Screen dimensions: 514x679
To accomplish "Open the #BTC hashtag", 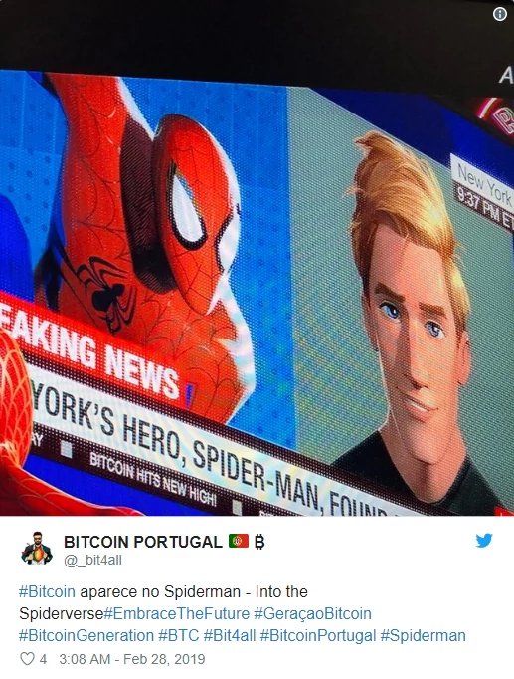I will [179, 636].
